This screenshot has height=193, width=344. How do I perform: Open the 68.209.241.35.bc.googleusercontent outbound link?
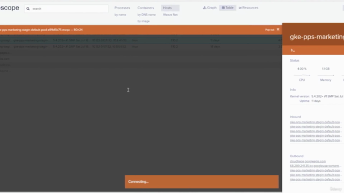click(x=315, y=166)
